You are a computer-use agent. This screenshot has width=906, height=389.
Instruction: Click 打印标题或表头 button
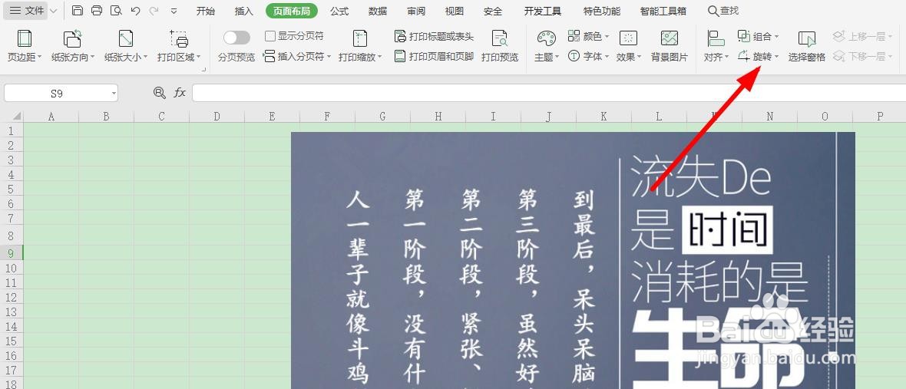pyautogui.click(x=434, y=36)
